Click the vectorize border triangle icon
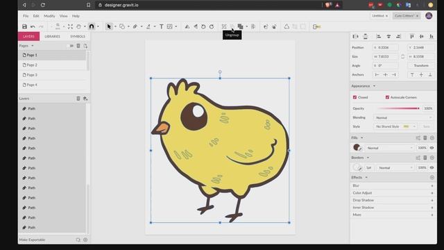This screenshot has width=444, height=250. [x=287, y=26]
